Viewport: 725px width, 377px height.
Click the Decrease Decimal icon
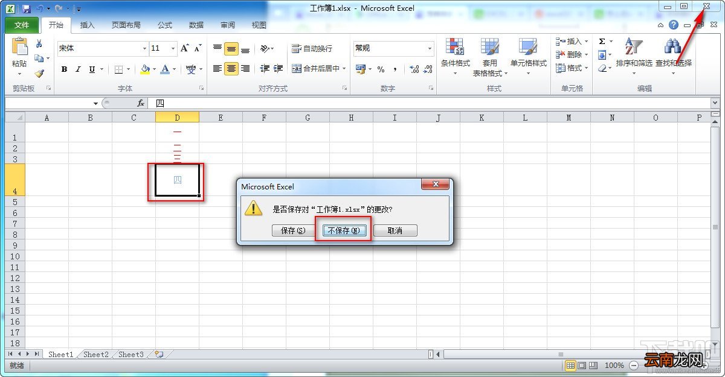(428, 69)
